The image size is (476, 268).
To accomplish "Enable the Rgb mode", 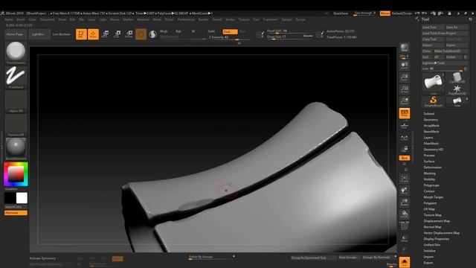I will point(178,31).
